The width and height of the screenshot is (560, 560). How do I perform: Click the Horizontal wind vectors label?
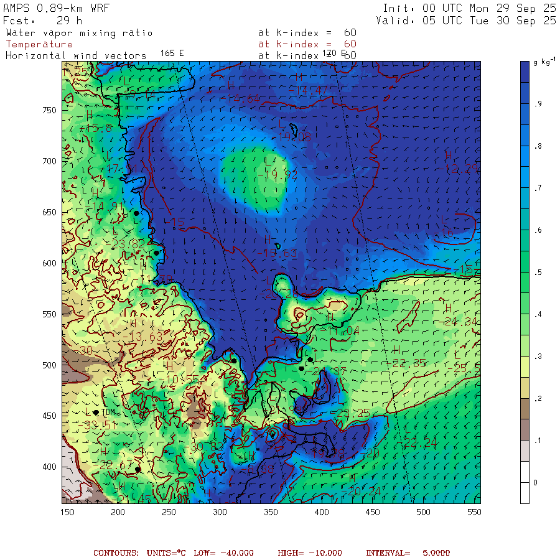coord(76,55)
